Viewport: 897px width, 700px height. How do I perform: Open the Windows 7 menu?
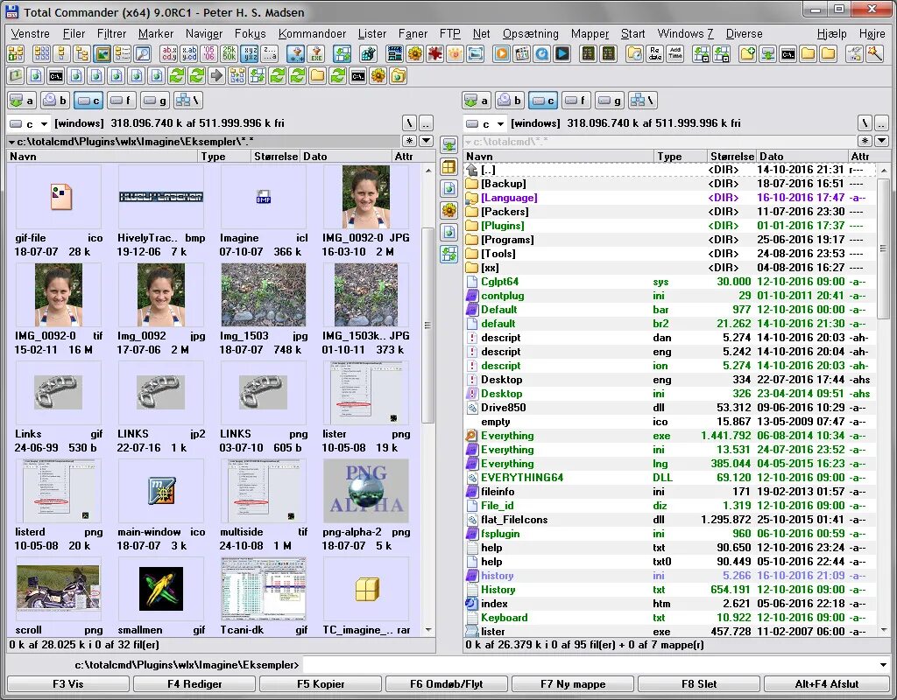point(685,34)
